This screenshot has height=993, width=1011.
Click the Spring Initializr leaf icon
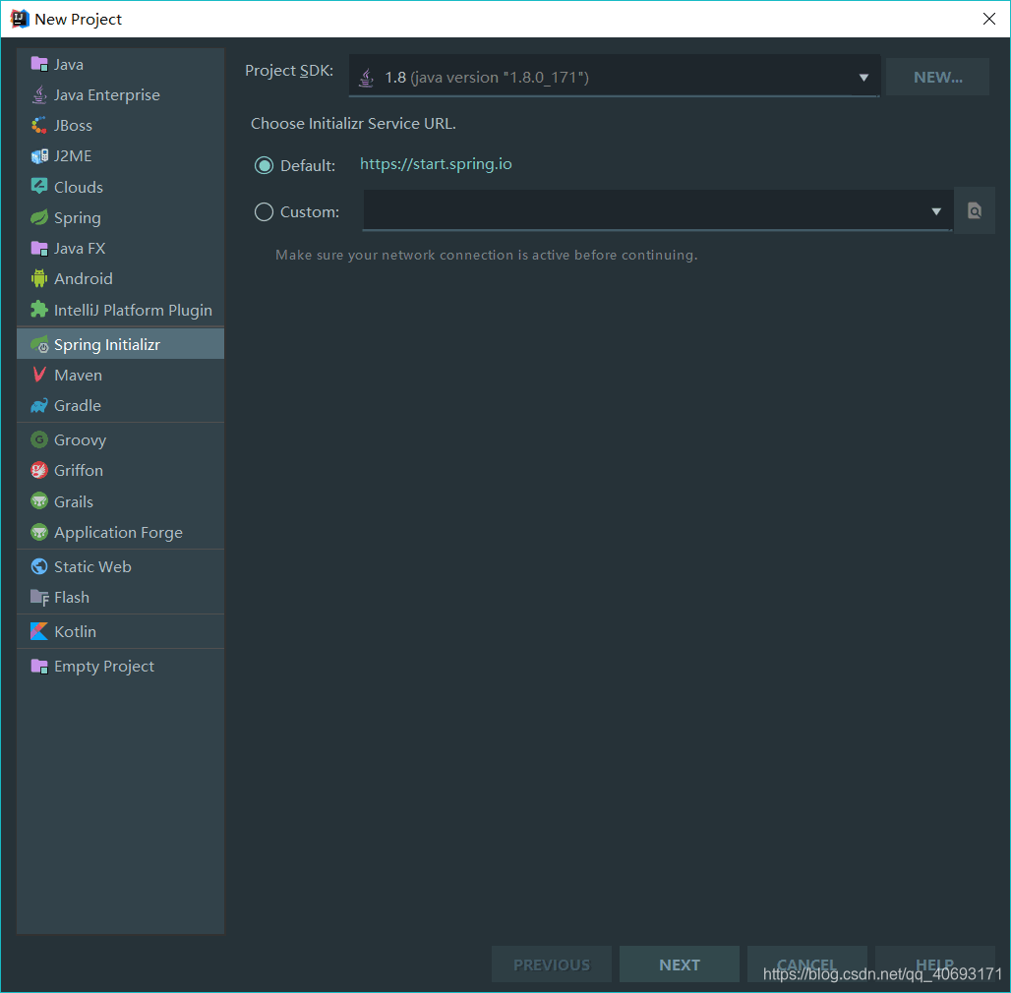pos(39,344)
